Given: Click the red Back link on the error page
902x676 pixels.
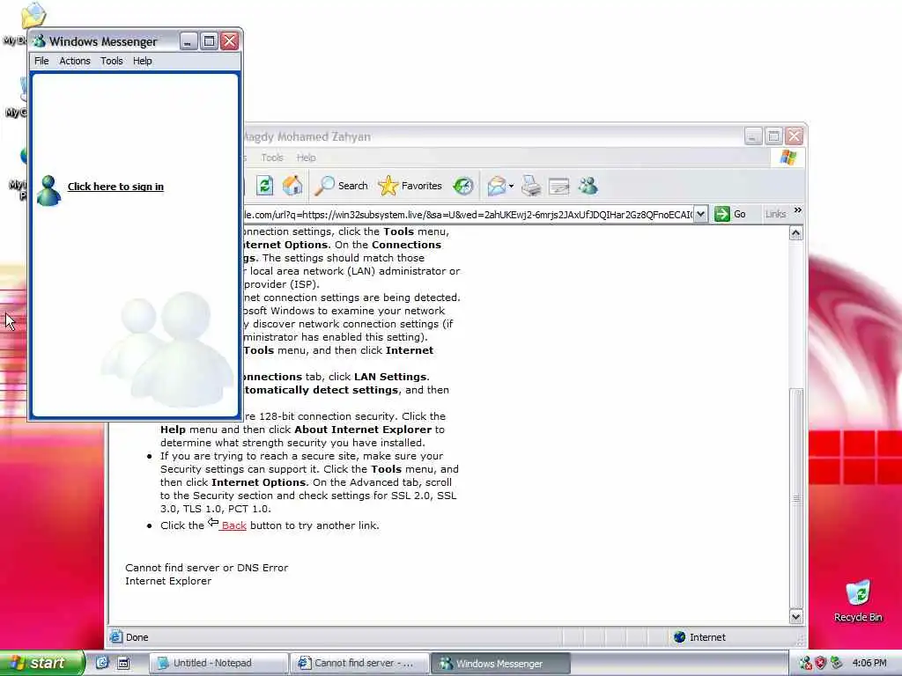Looking at the screenshot, I should pos(233,525).
